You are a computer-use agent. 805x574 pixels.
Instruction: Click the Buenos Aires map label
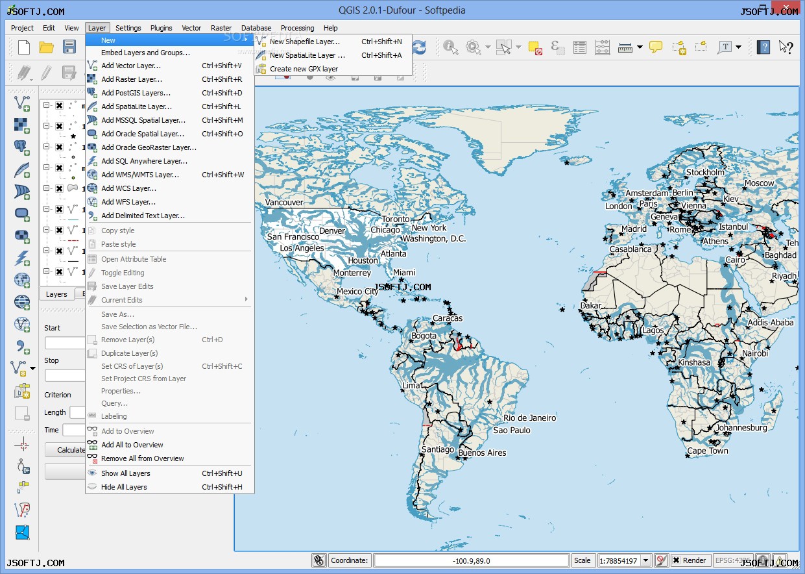(482, 453)
